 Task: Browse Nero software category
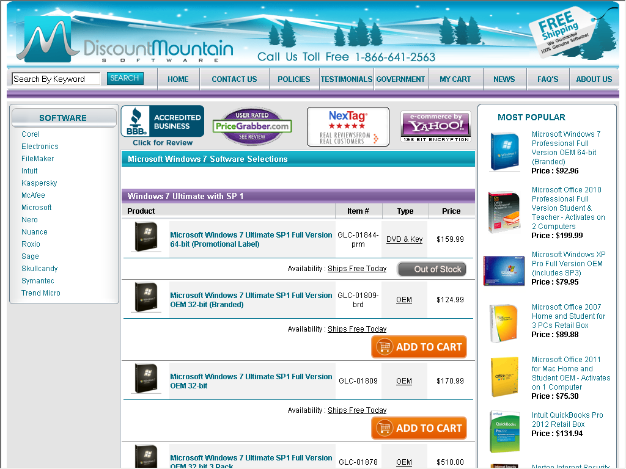(x=29, y=220)
